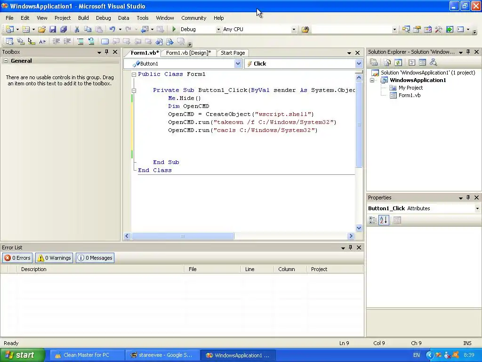This screenshot has height=362, width=482.
Task: Uncomment the selected lines icon
Action: 91,41
